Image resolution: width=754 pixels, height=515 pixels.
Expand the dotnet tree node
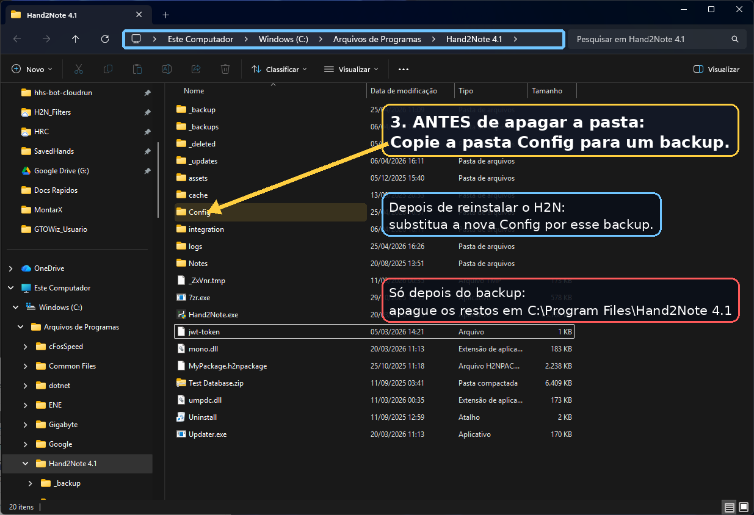click(25, 386)
